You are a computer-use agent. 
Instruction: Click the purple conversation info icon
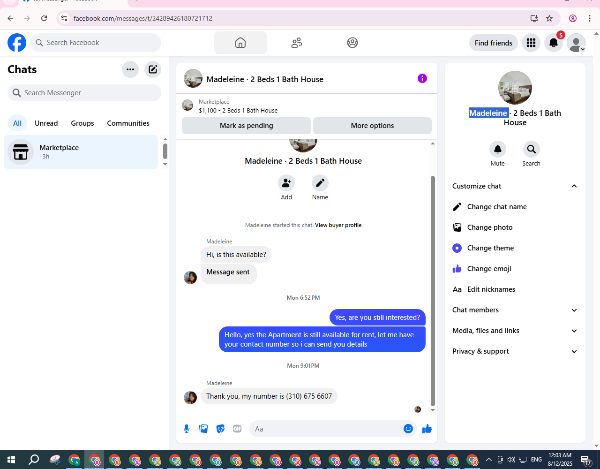(x=422, y=78)
